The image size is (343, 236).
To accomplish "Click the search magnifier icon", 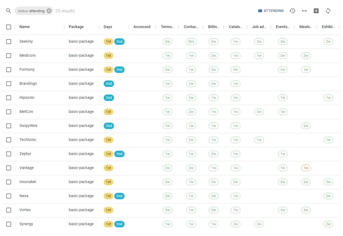I will tap(9, 11).
